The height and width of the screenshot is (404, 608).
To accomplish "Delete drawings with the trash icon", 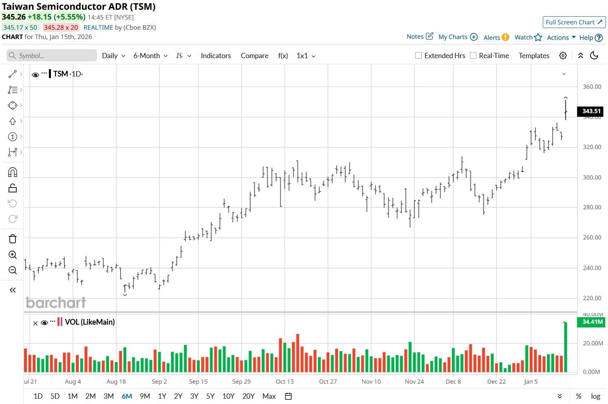I will (13, 239).
